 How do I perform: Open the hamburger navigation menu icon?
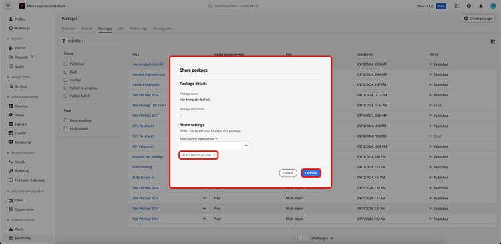[8, 6]
